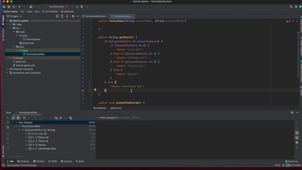Open file icon in main toolbar
The height and width of the screenshot is (170, 302).
(4, 7)
